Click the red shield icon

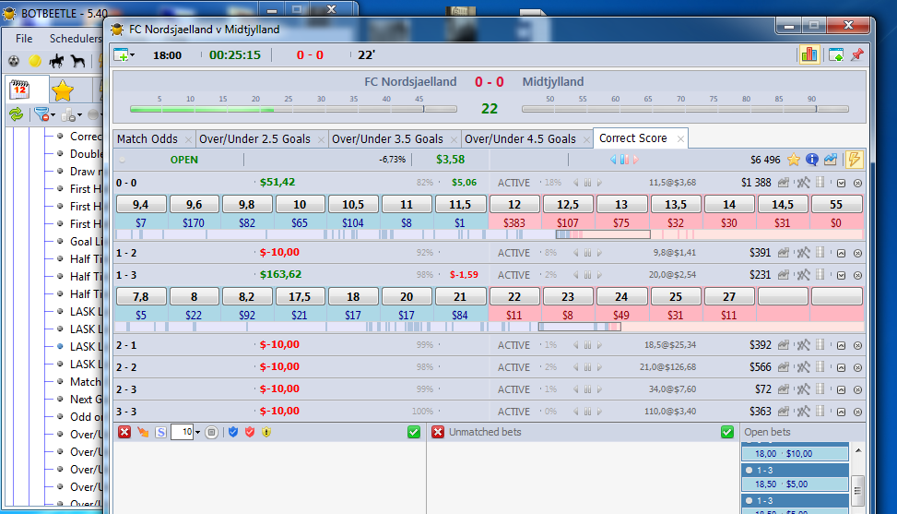(250, 432)
